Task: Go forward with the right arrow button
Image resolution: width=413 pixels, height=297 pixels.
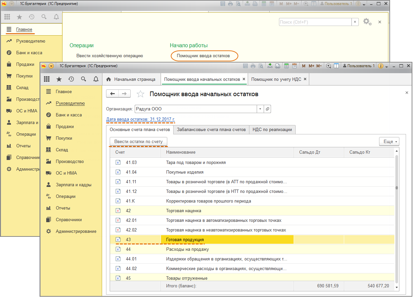Action: point(124,94)
